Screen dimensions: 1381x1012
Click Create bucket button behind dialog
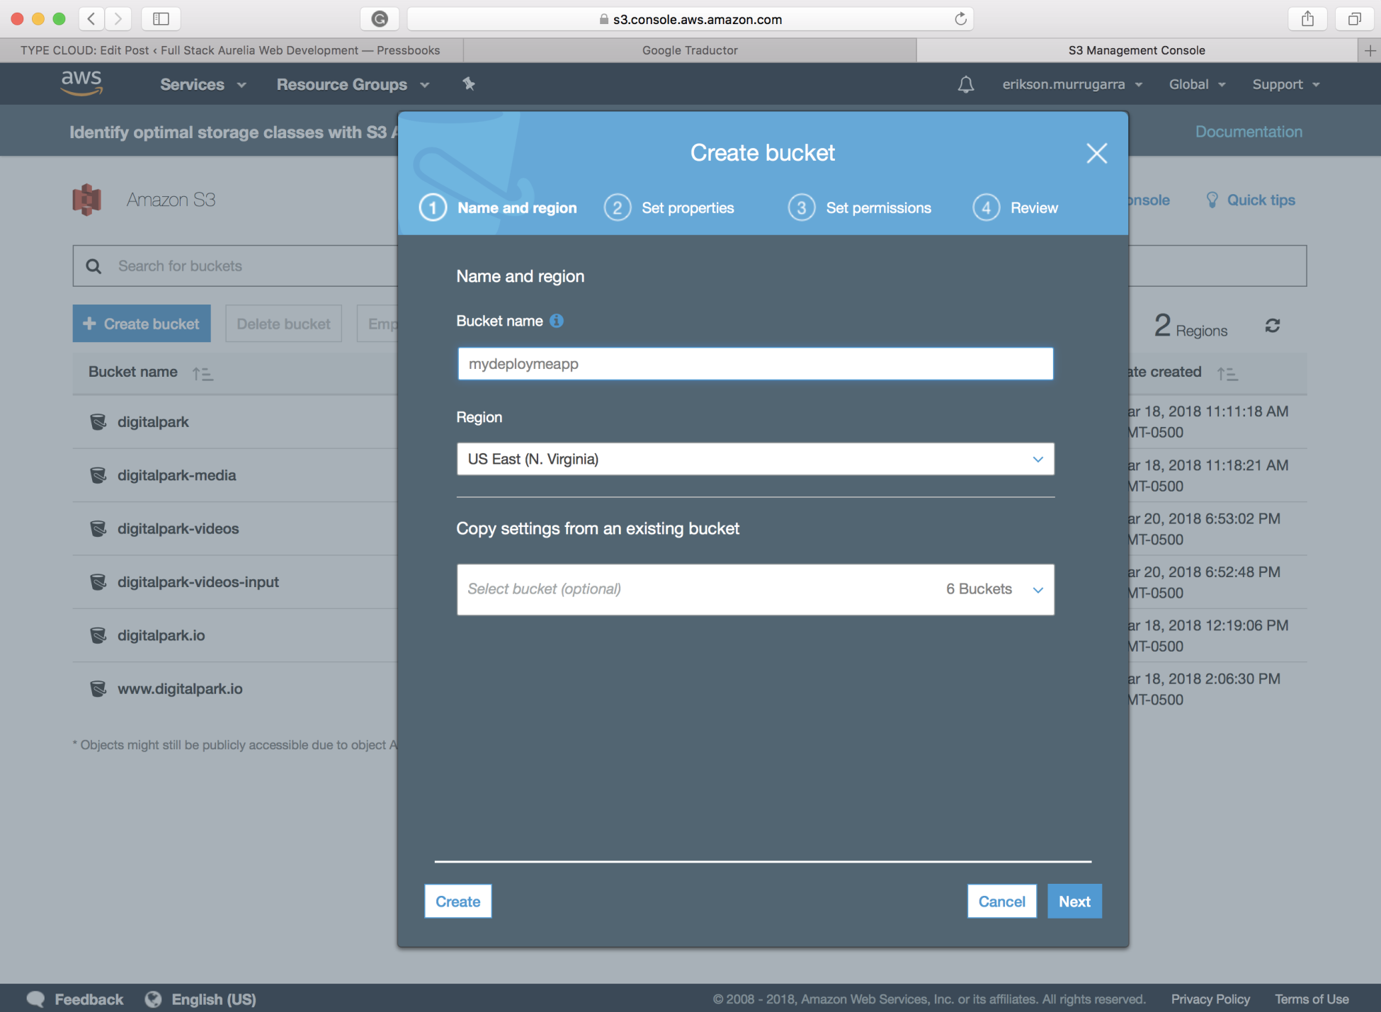[142, 324]
